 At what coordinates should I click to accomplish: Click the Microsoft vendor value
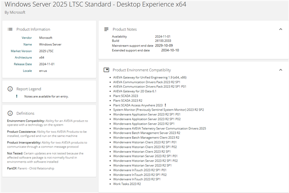(46, 38)
